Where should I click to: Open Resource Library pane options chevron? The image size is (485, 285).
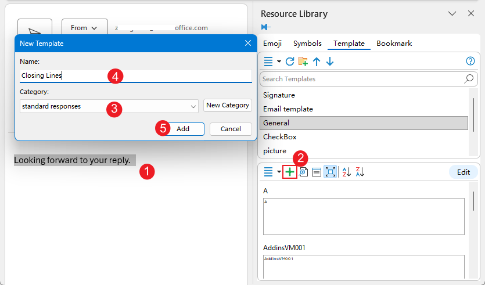tap(452, 13)
